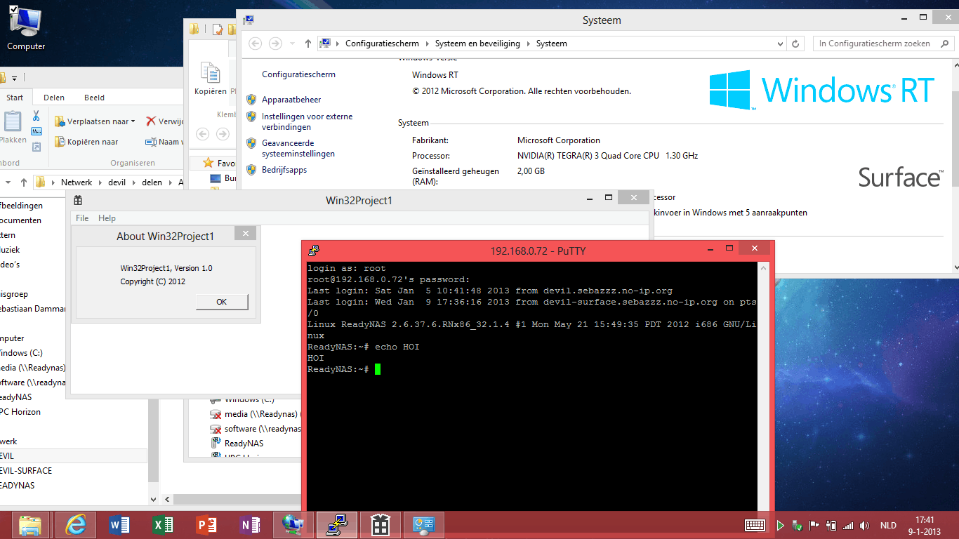Click the PowerPoint taskbar icon
The width and height of the screenshot is (959, 539).
tap(206, 524)
